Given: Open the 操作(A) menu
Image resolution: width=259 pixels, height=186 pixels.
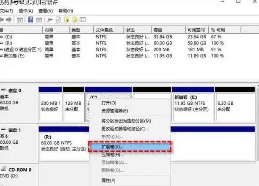Looking at the screenshot, I should pyautogui.click(x=26, y=11).
